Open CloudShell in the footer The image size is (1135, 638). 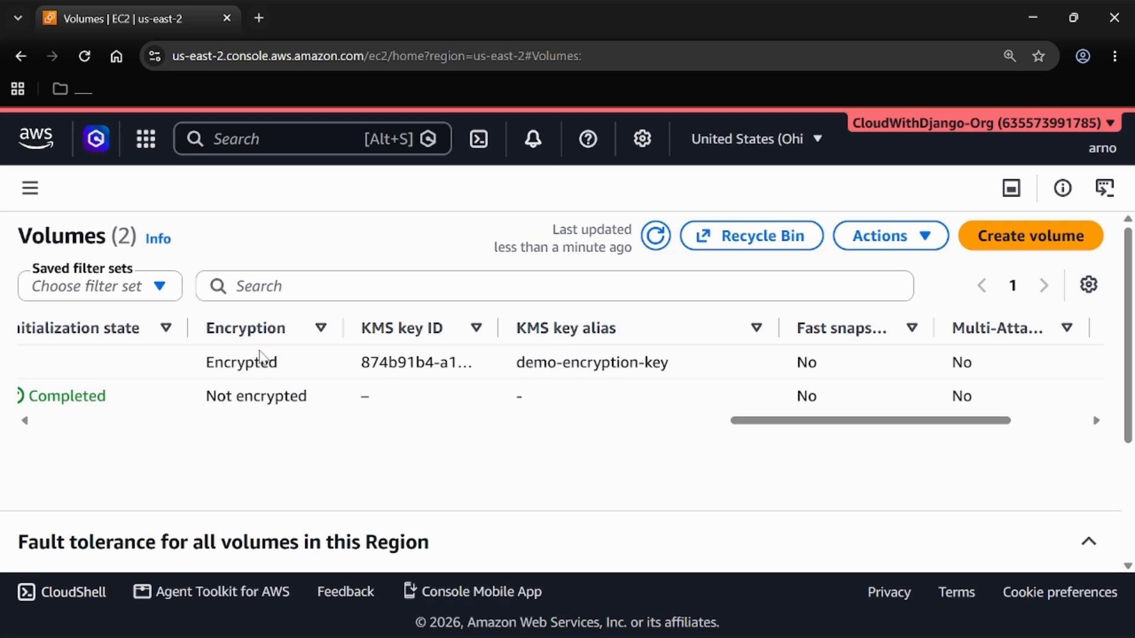coord(62,592)
